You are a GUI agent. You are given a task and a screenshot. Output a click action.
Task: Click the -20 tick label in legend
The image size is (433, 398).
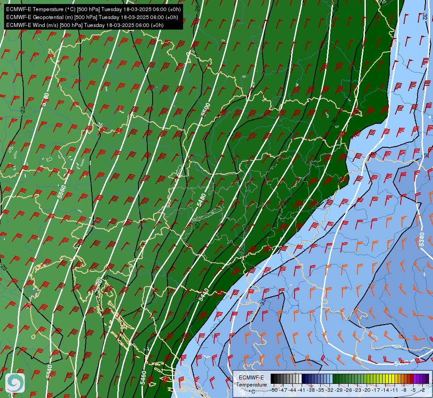(x=367, y=390)
